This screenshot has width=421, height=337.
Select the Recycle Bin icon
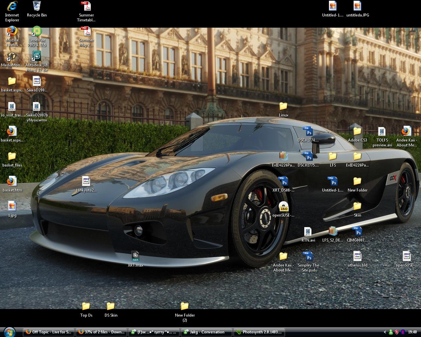[37, 6]
